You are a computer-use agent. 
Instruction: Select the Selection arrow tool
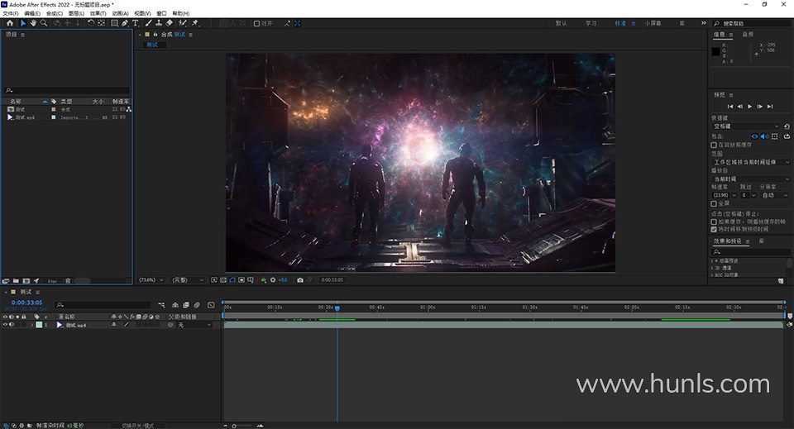point(23,23)
